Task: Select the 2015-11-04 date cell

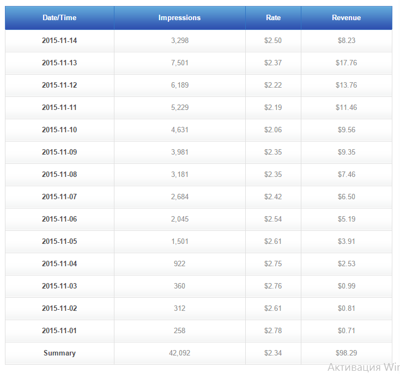Action: [59, 264]
